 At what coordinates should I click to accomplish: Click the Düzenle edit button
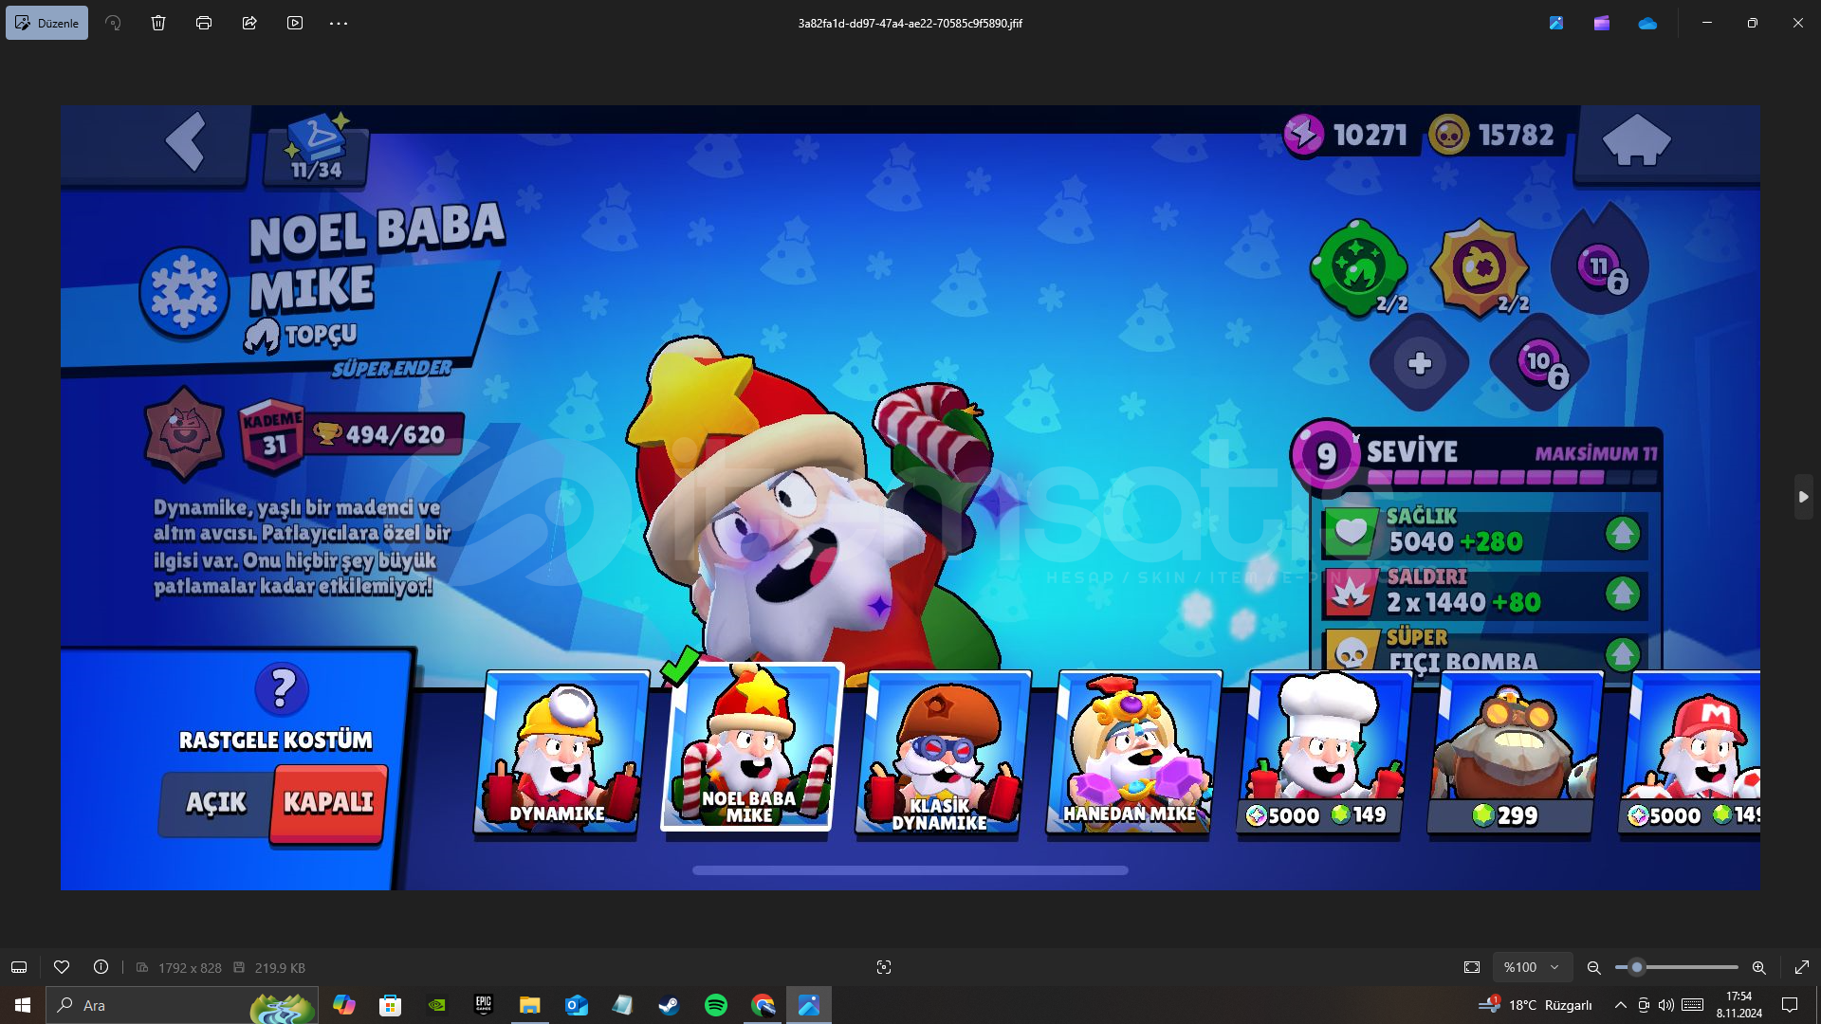click(46, 23)
